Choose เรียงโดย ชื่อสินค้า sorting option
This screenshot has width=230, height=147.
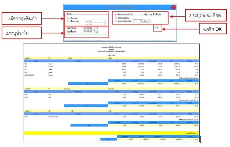142,15
